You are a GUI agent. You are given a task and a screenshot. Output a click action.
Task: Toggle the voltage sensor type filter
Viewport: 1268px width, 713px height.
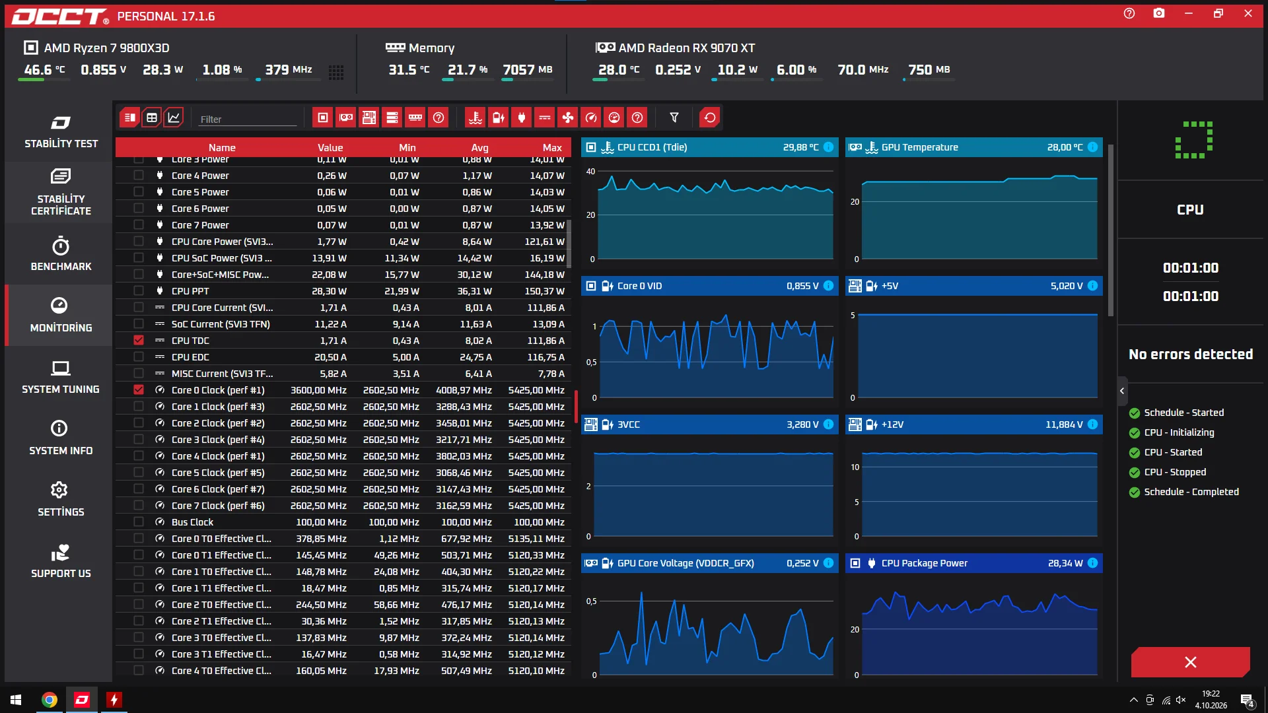point(499,118)
